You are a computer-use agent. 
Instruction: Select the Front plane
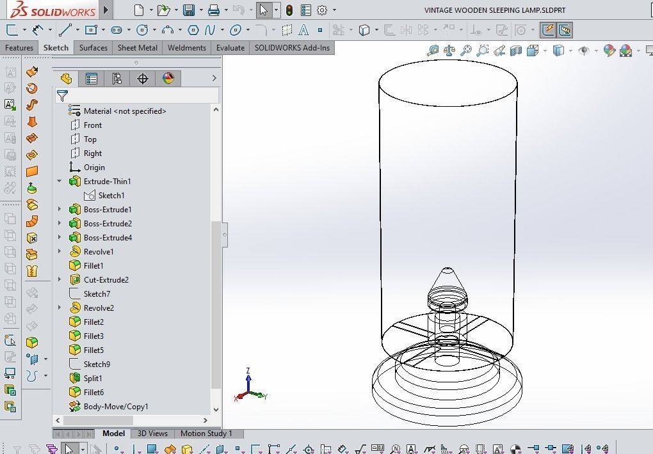[92, 125]
